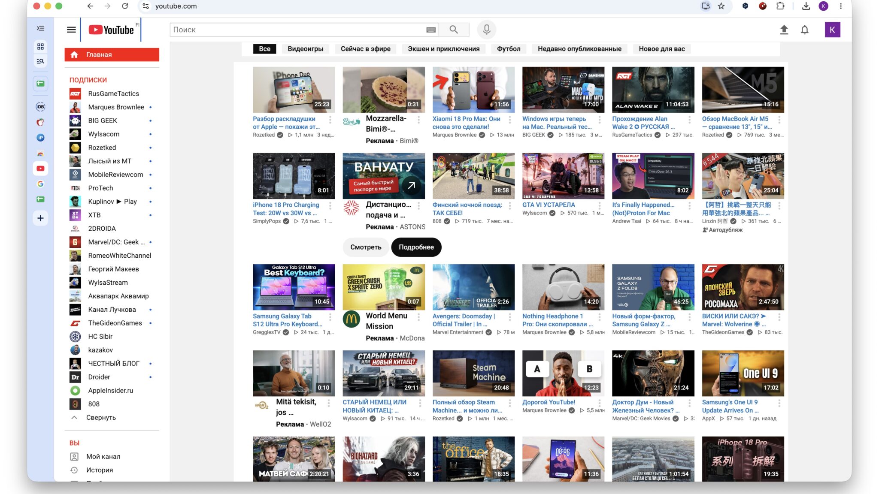
Task: Select the Все filter chip
Action: 264,49
